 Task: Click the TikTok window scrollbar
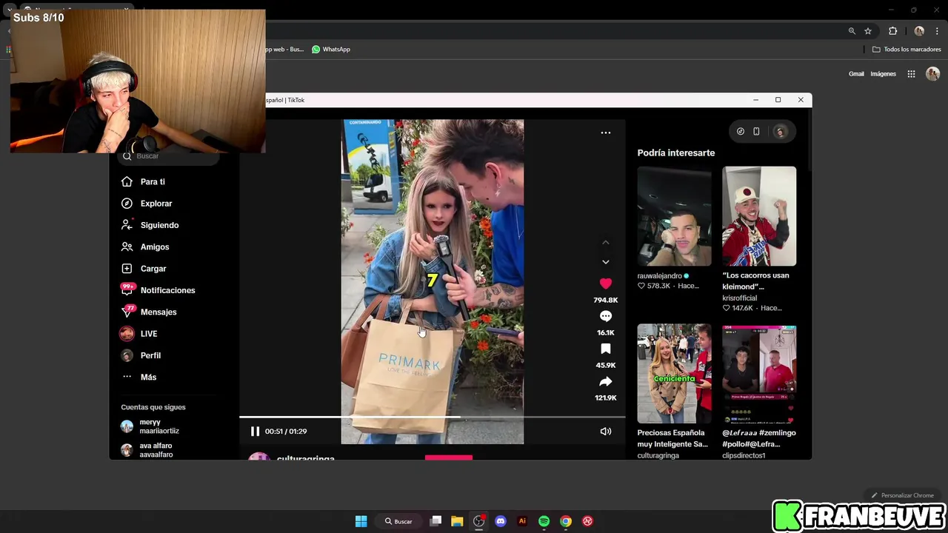809,141
